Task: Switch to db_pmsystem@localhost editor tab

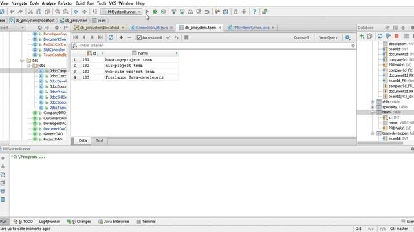Action: (x=99, y=28)
